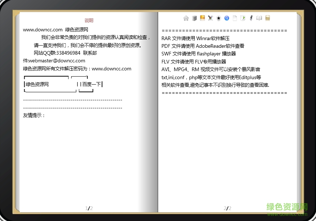Click the background image icon on toolbar
The image size is (316, 221).
(x=202, y=18)
